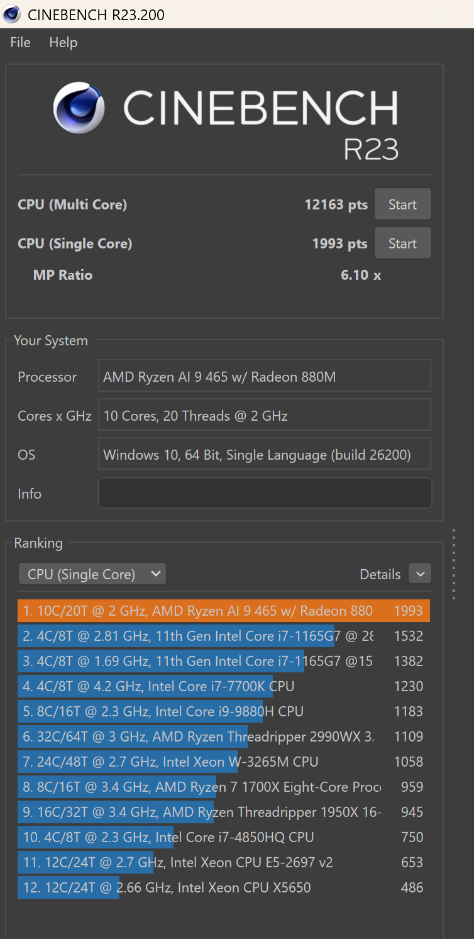The image size is (474, 939).
Task: Select the Ryzen 7 1700X ranking row
Action: [x=223, y=787]
